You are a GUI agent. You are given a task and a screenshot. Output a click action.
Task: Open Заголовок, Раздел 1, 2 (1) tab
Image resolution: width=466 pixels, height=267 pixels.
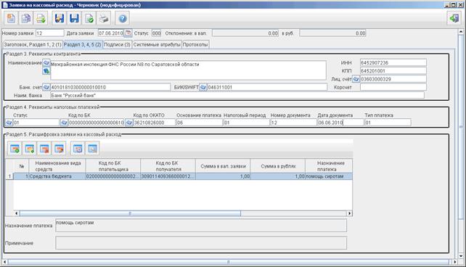pyautogui.click(x=33, y=44)
